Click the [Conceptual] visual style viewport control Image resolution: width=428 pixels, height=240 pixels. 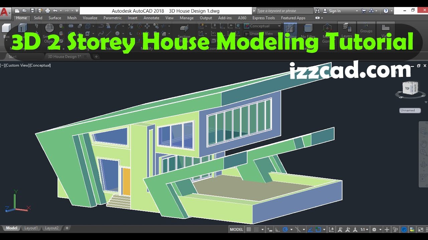coord(40,65)
